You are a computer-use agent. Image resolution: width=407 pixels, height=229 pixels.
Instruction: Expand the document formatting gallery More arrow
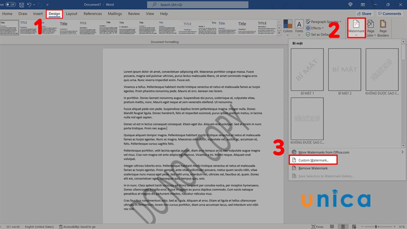[279, 33]
